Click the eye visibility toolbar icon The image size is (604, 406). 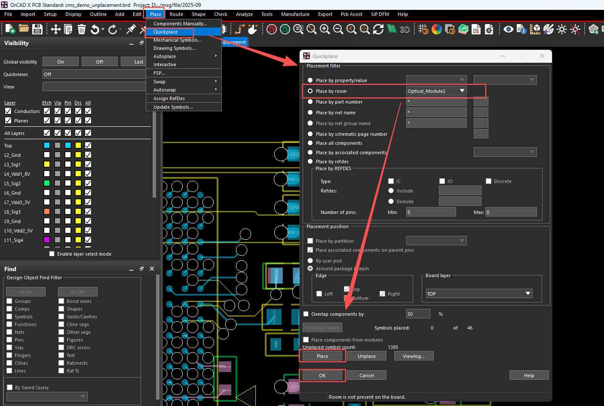point(508,29)
